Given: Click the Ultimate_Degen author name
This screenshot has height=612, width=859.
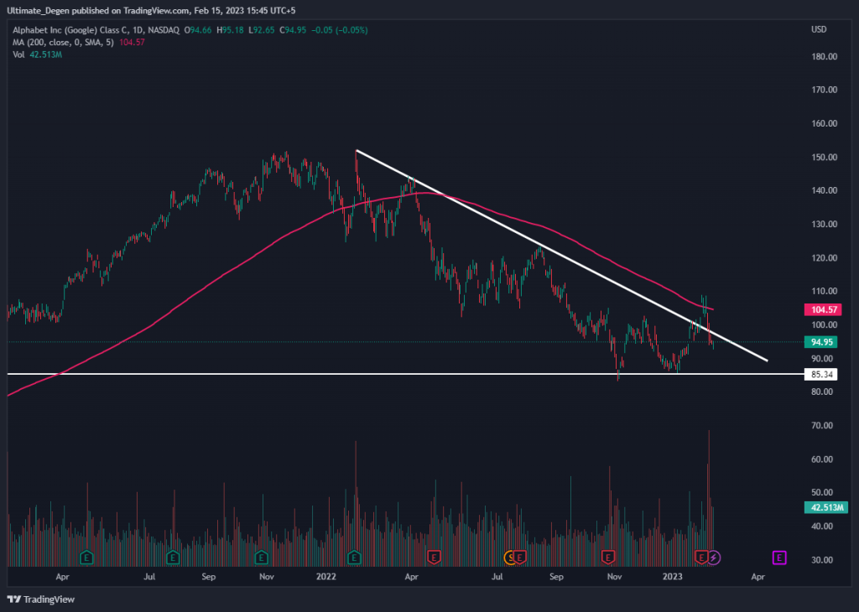Looking at the screenshot, I should tap(38, 10).
